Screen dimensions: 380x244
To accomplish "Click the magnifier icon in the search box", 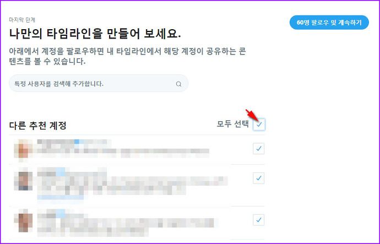I will pos(178,84).
